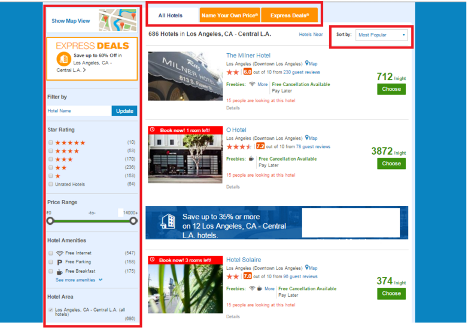Open the Express Deals tab

pos(290,16)
